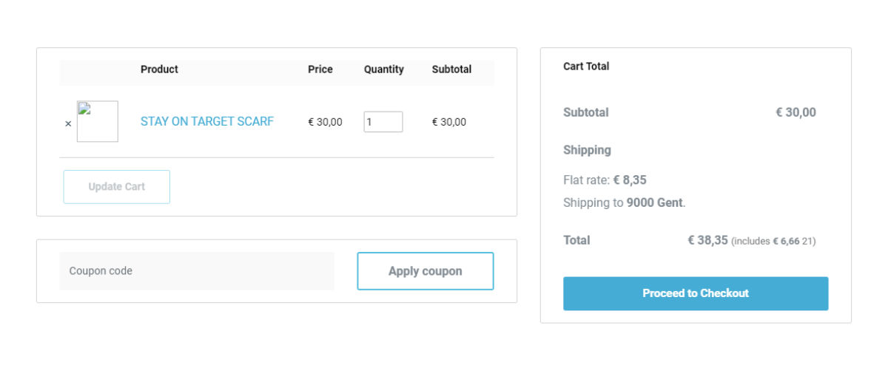
Task: Click the Price column header
Action: tap(320, 69)
